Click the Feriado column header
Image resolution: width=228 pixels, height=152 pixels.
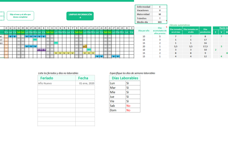(x=57, y=78)
